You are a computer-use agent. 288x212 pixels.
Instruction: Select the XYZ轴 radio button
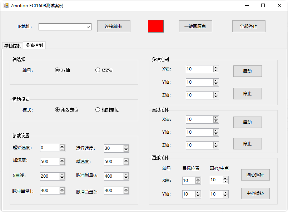point(104,70)
